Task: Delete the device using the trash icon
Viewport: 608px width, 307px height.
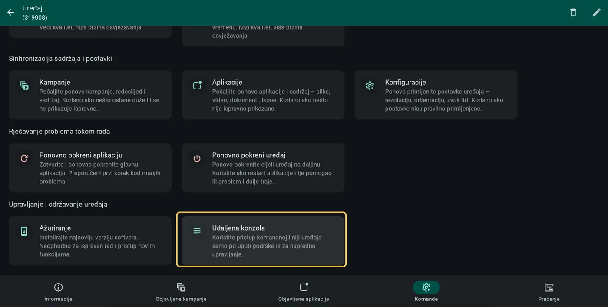Action: click(573, 13)
